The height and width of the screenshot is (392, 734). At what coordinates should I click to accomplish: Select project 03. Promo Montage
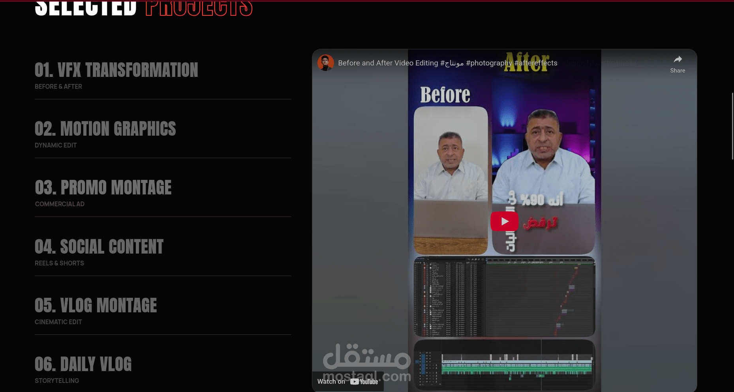pos(103,188)
